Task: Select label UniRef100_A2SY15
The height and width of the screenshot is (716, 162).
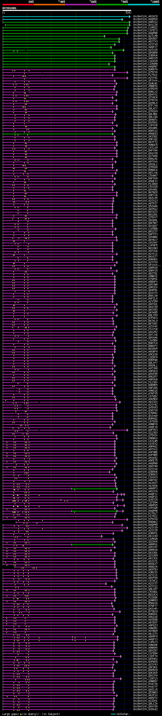Action: click(145, 50)
